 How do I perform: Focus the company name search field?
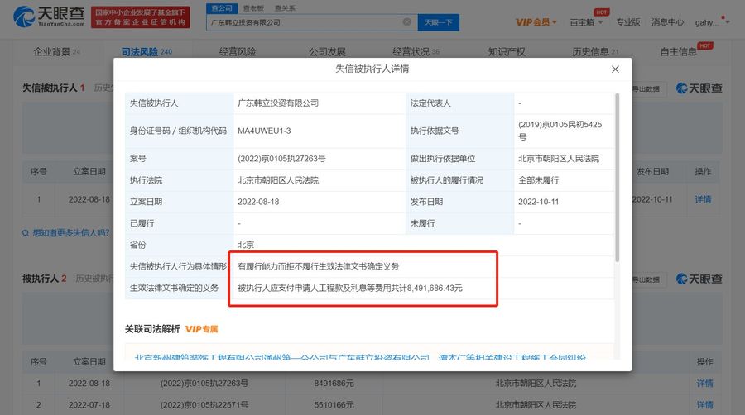tap(302, 22)
